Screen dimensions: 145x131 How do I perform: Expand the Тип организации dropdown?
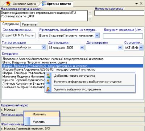tap(43, 47)
